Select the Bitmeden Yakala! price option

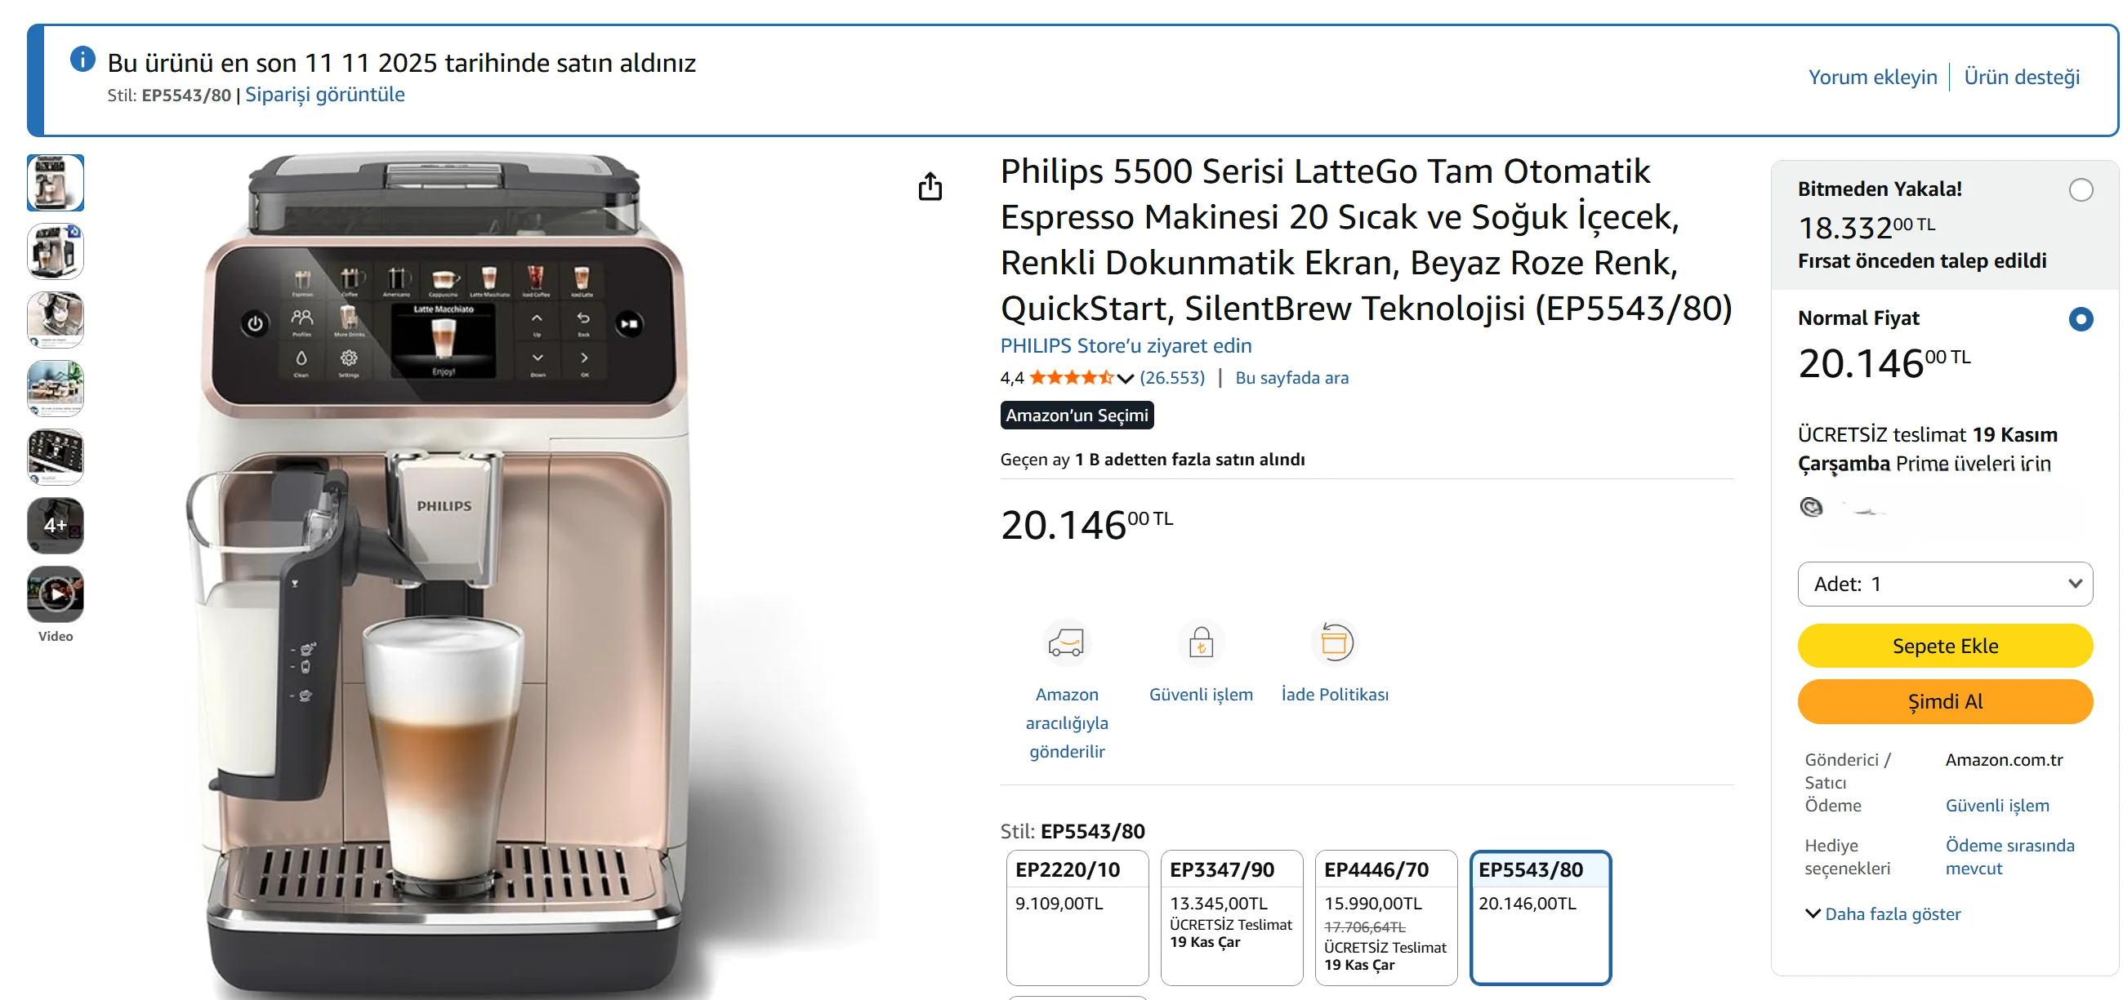[x=2081, y=190]
